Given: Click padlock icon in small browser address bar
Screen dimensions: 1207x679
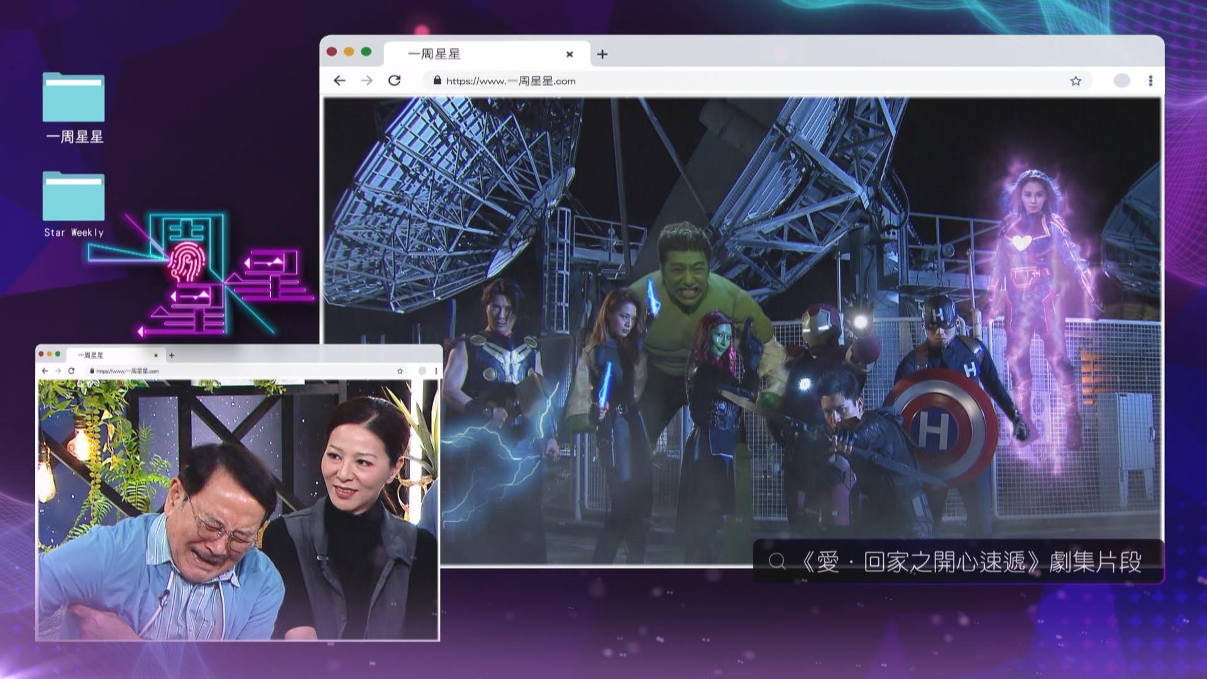Looking at the screenshot, I should [x=92, y=371].
